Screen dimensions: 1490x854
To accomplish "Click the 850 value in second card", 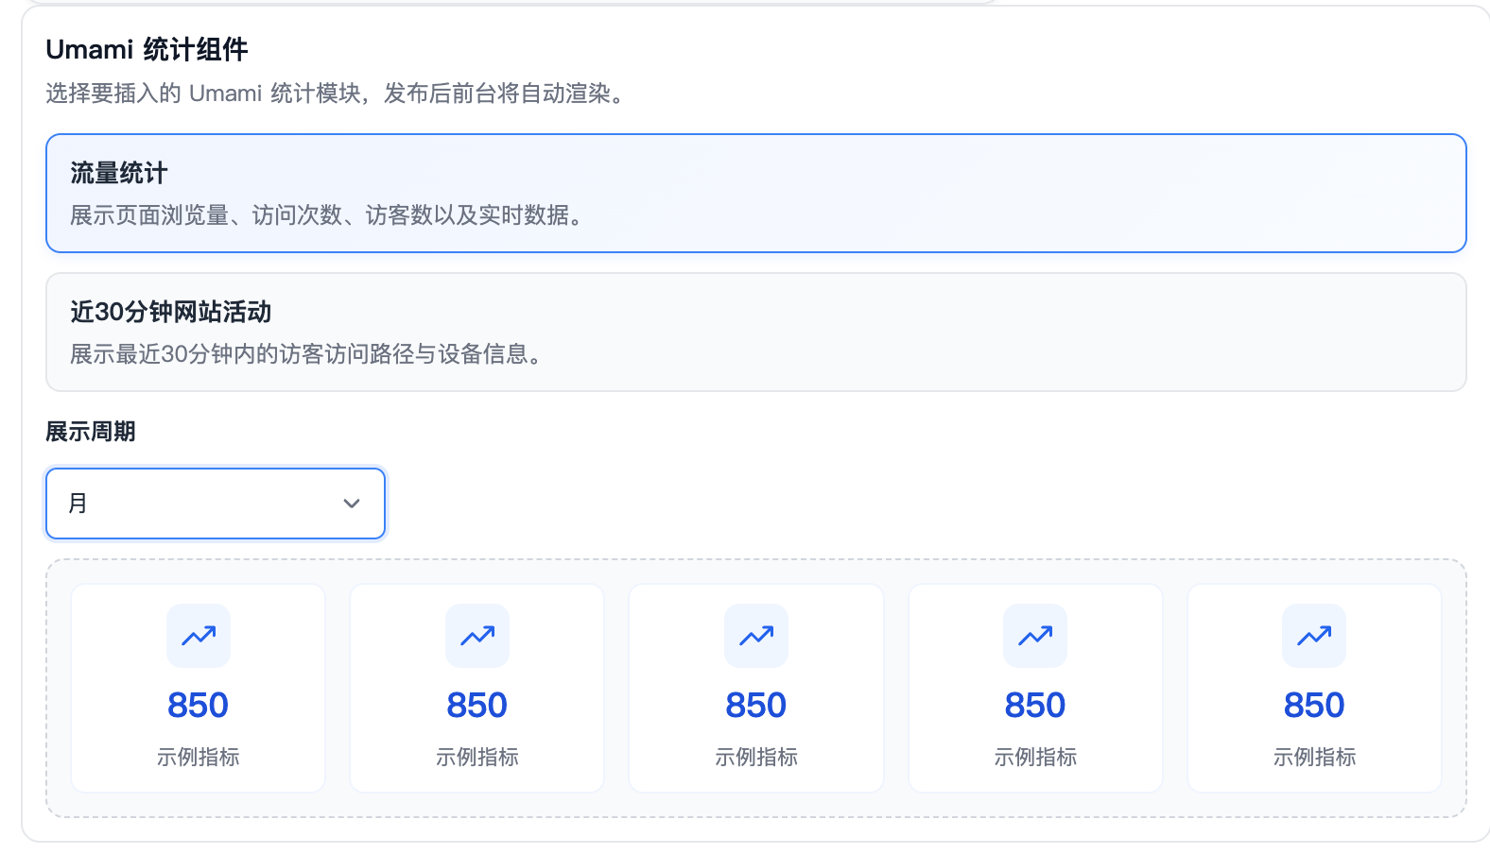I will tap(477, 706).
